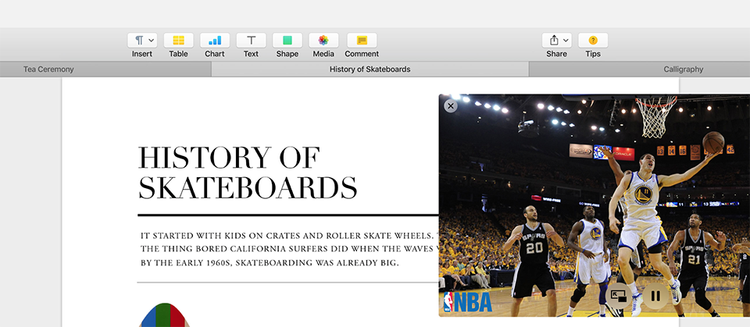Pause the NBA video playback

(x=655, y=296)
